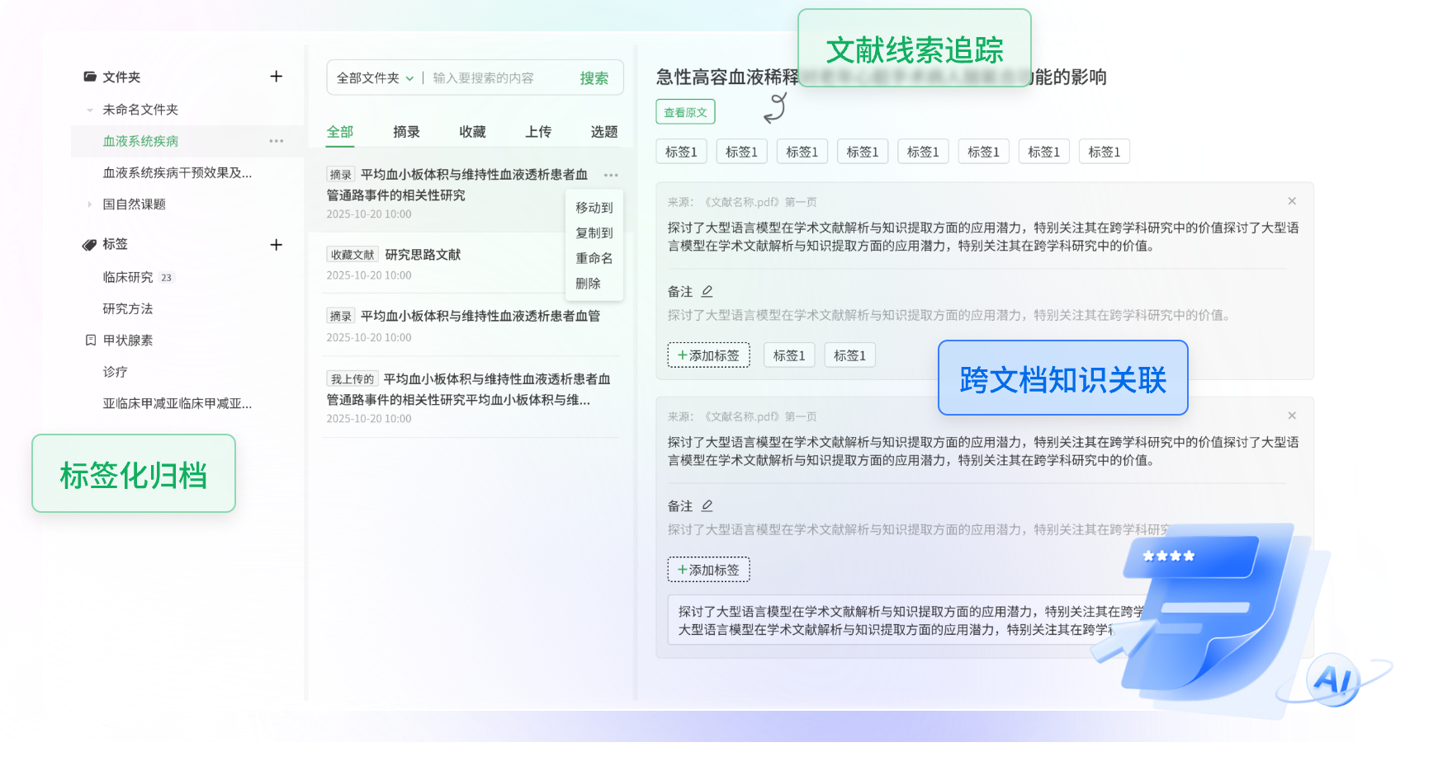Expand the 国自然课题 folder
The image size is (1438, 780).
pyautogui.click(x=89, y=204)
